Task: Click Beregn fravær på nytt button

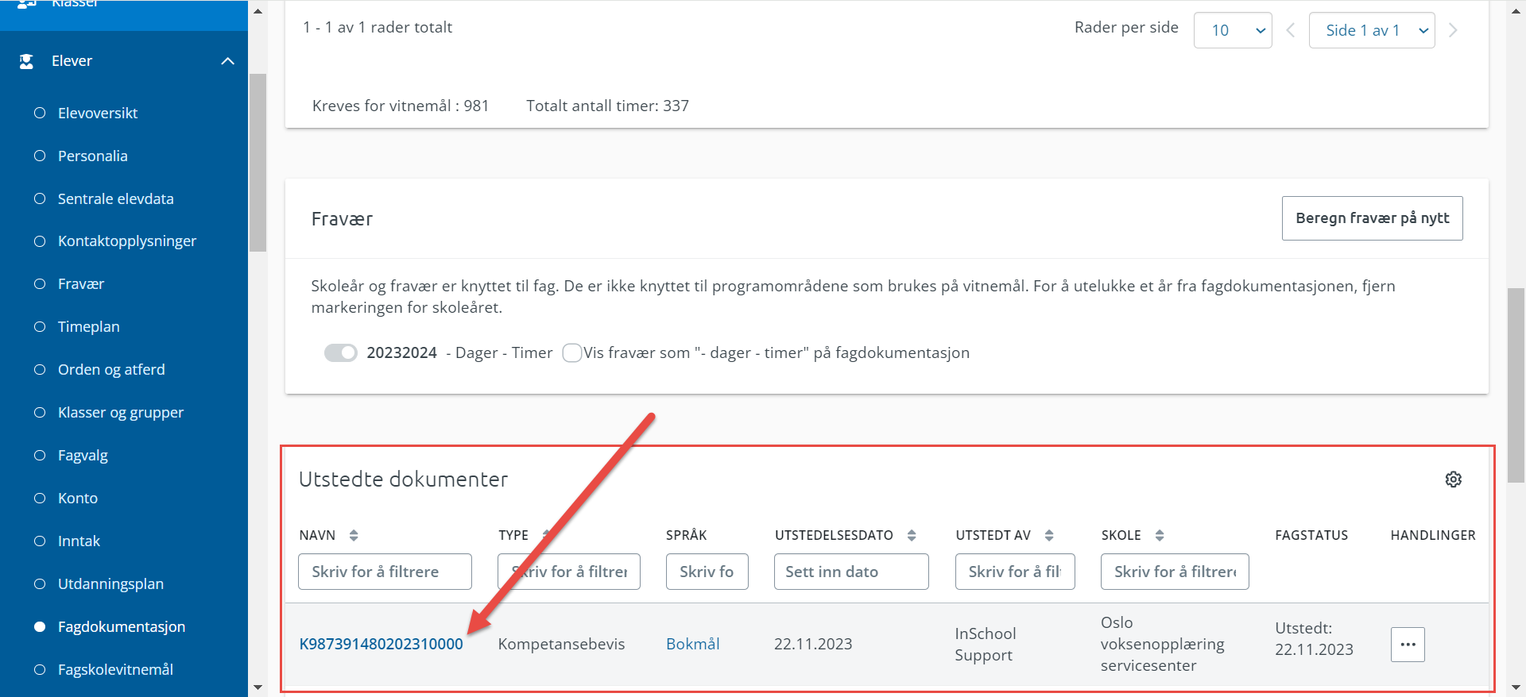Action: click(1373, 218)
